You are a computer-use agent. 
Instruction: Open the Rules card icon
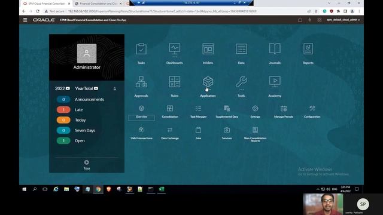[x=175, y=82]
